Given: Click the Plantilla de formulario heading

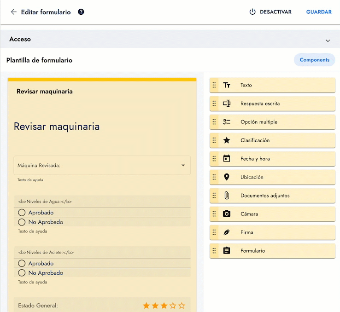Looking at the screenshot, I should pyautogui.click(x=39, y=60).
